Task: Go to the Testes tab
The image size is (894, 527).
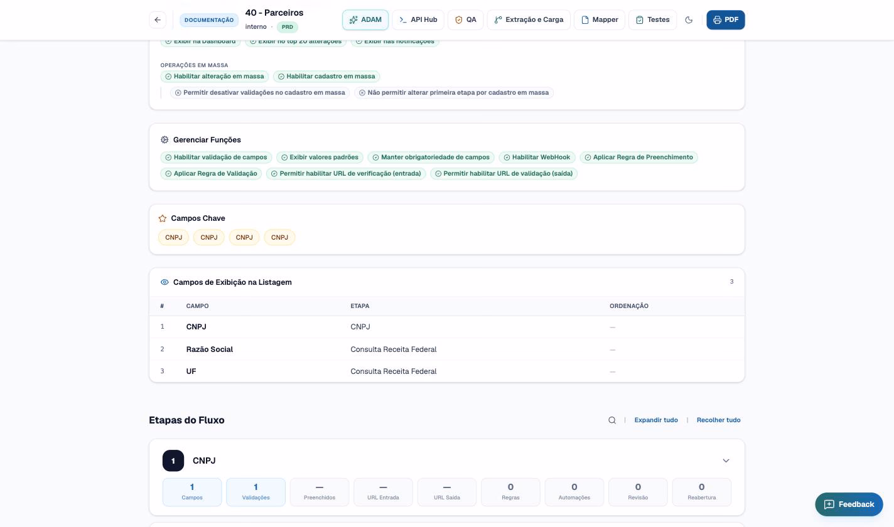Action: 652,20
